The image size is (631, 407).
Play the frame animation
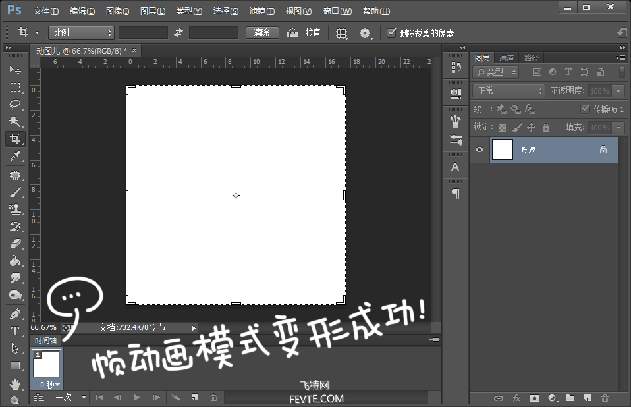(x=137, y=397)
